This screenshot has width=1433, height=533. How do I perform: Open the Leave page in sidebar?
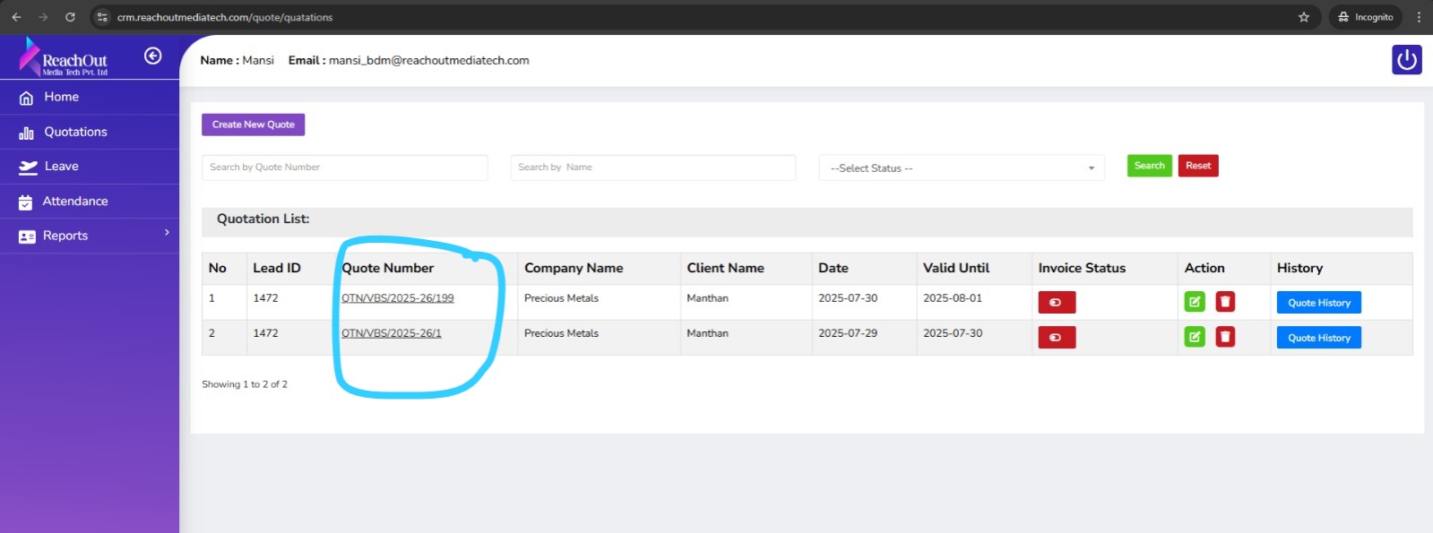61,167
